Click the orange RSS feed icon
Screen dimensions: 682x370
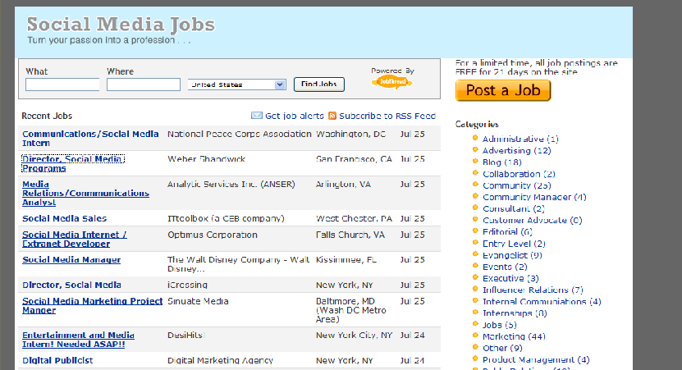click(x=332, y=116)
